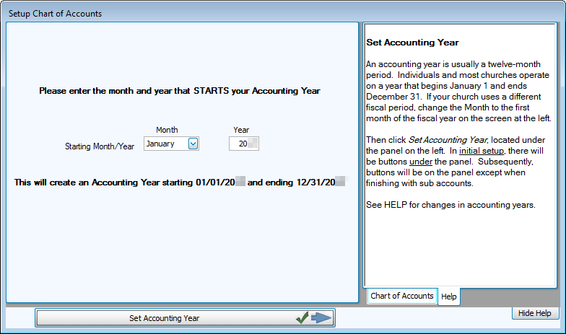Click the Year input field
This screenshot has width=566, height=334.
click(243, 144)
